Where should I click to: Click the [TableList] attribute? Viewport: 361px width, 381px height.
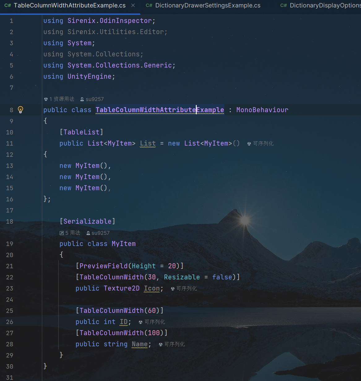pyautogui.click(x=81, y=132)
